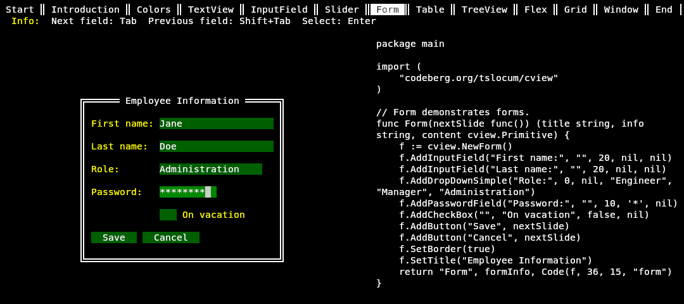
Task: Focus the Password input field
Action: pos(187,192)
